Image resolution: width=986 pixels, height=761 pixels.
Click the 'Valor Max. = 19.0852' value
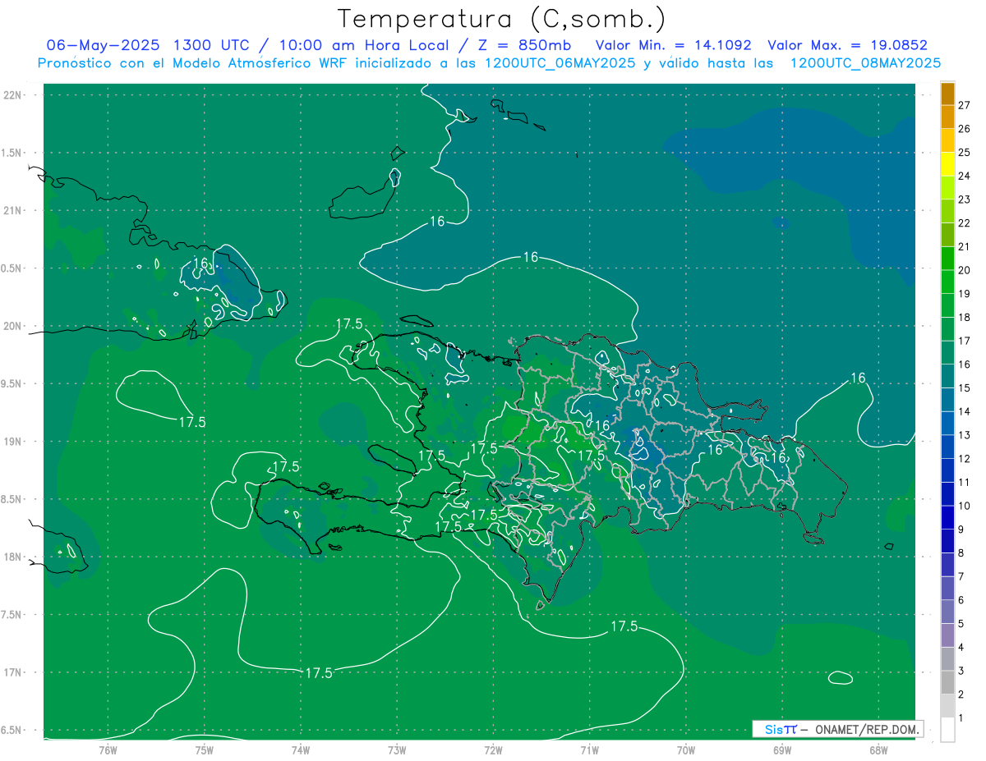click(847, 45)
